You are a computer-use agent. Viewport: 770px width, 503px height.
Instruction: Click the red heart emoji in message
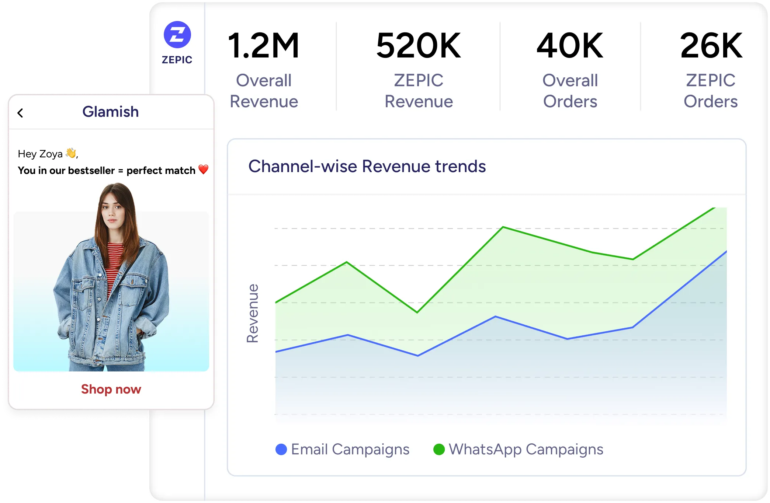[x=204, y=170]
